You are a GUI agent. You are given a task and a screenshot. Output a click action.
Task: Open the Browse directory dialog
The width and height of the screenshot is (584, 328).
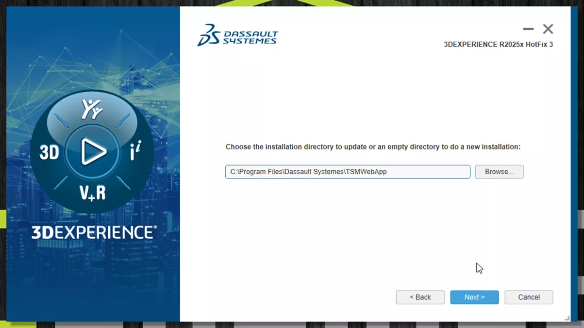[x=499, y=172]
